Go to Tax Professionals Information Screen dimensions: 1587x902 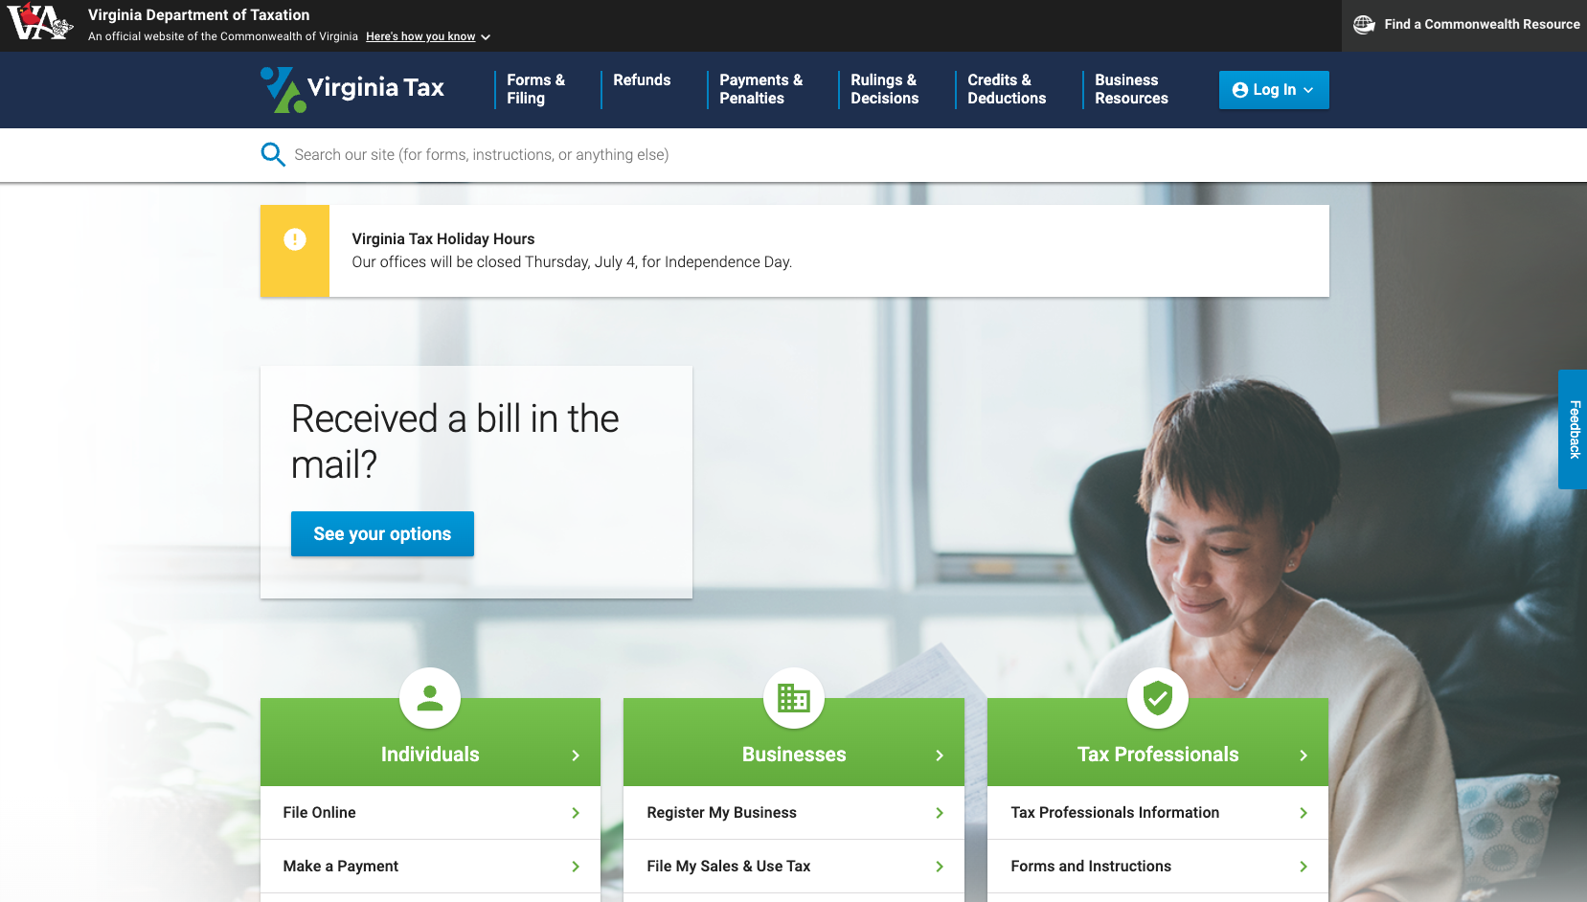(1158, 813)
